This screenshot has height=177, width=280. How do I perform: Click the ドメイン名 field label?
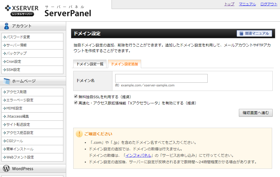[x=85, y=81]
